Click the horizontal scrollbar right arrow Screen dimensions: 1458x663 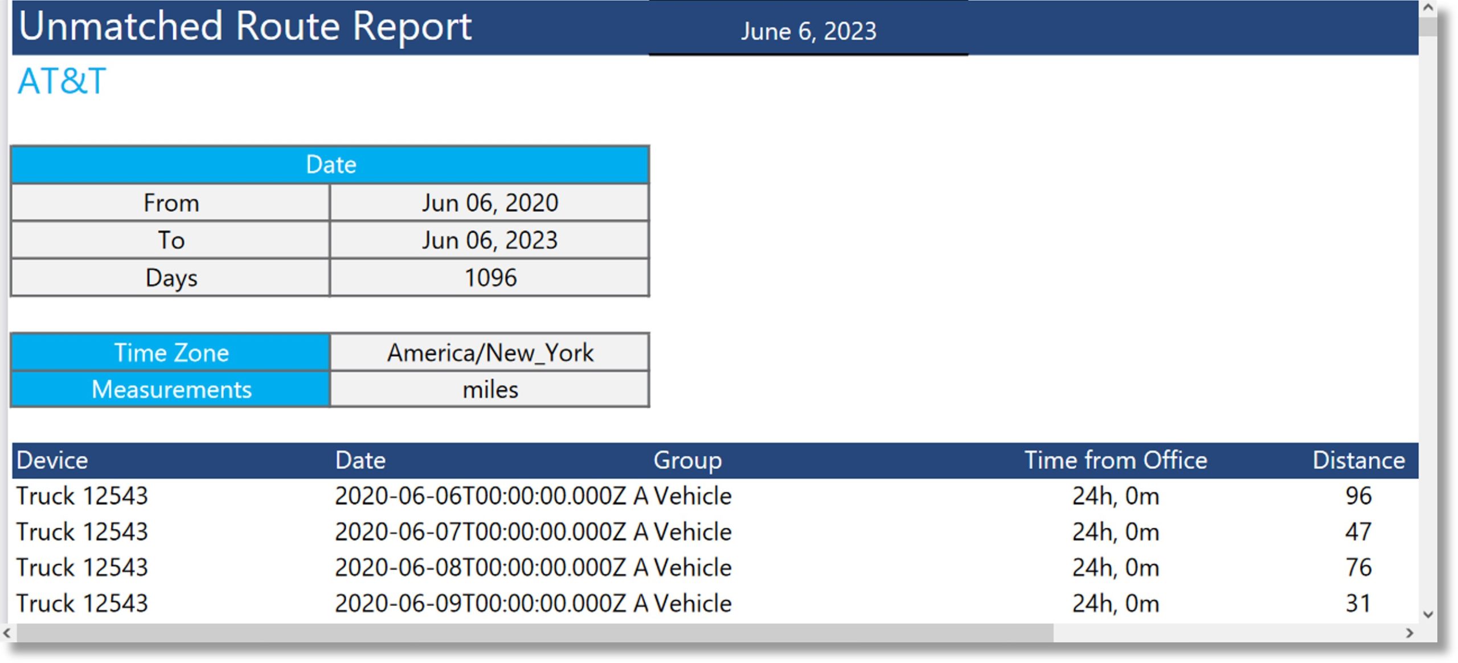1410,633
